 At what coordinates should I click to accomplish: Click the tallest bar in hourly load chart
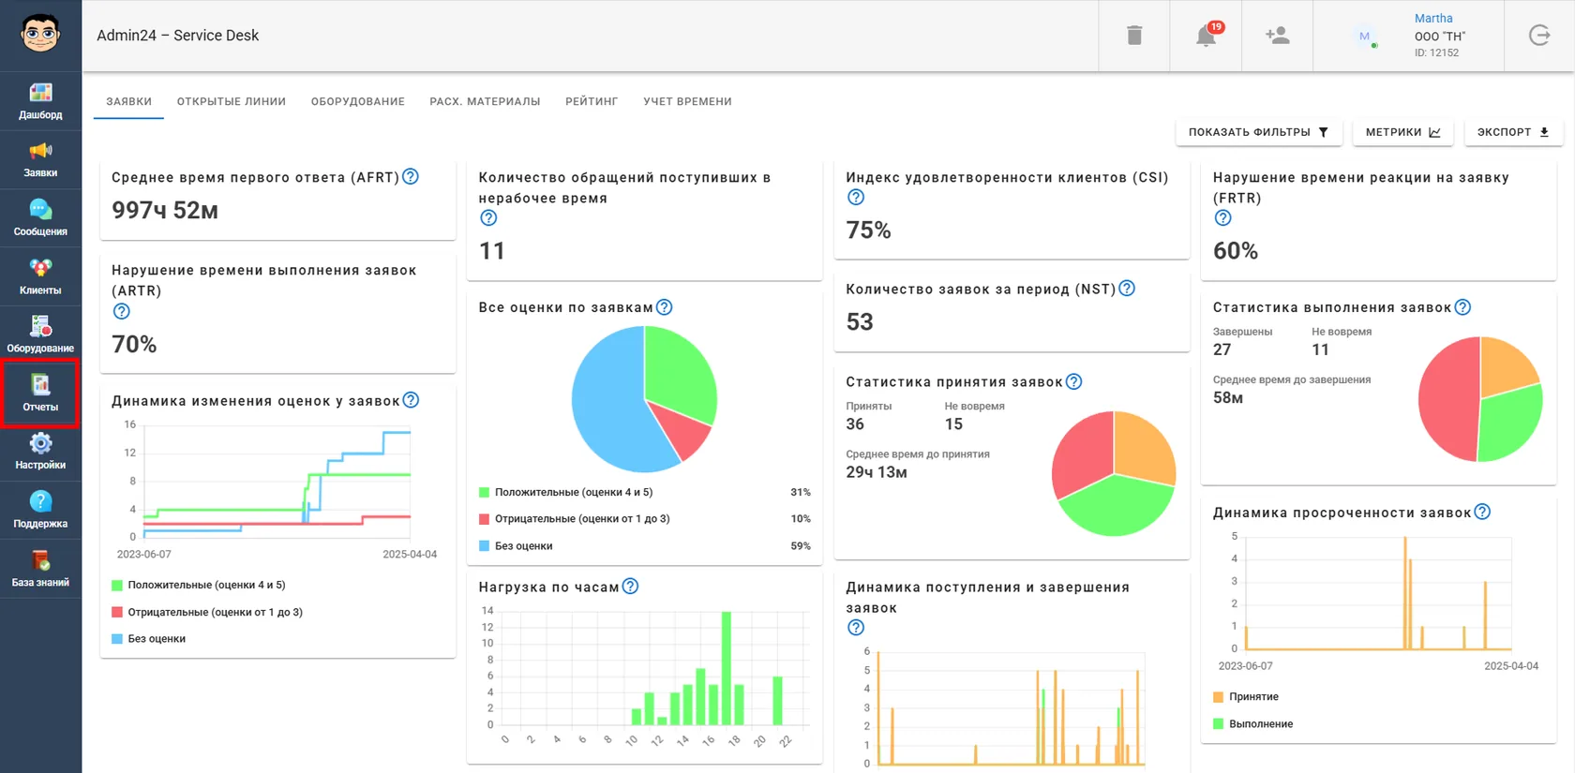coord(727,668)
